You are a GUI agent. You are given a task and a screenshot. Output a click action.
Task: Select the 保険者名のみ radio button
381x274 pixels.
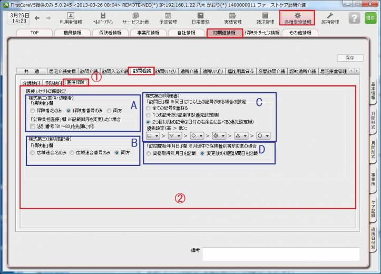coord(33,111)
